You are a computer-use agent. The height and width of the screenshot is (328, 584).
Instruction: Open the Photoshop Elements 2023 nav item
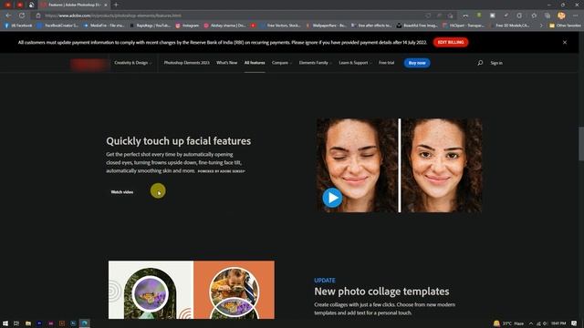(x=186, y=63)
